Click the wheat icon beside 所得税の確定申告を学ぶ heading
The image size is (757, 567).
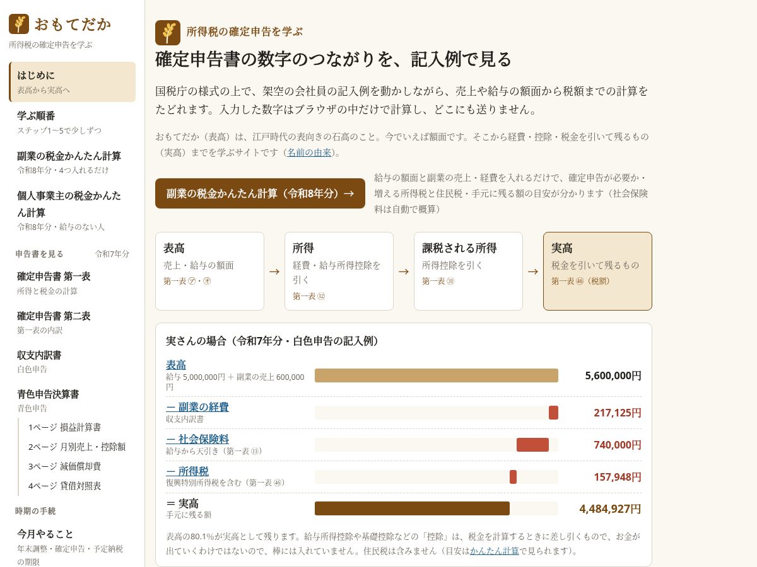pos(168,33)
